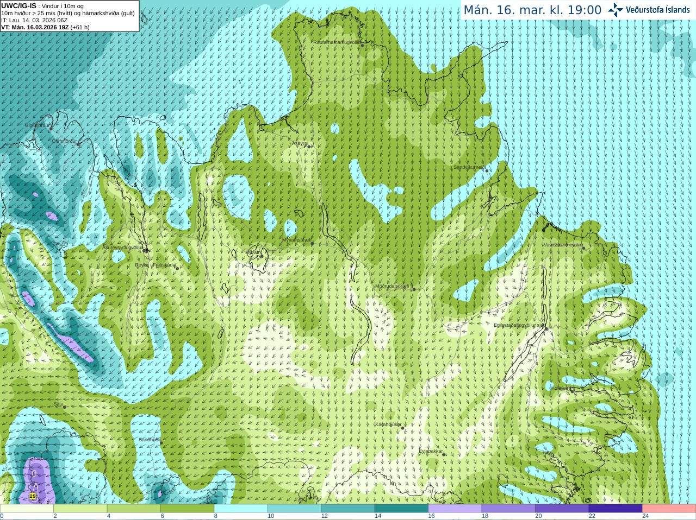Image resolution: width=696 pixels, height=520 pixels.
Task: Click the Akureyrarflugvöllur station label
Action: coord(123,248)
